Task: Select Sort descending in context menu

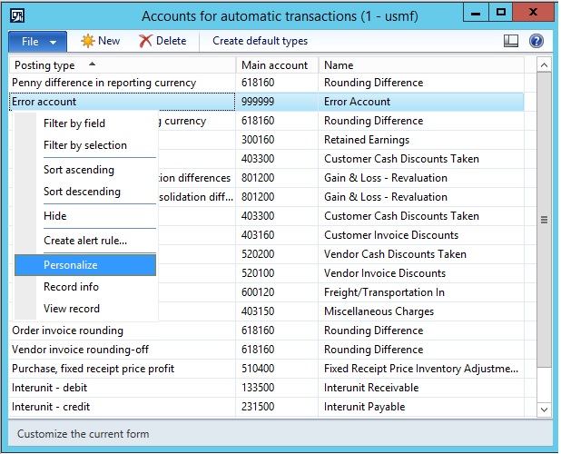Action: tap(82, 192)
